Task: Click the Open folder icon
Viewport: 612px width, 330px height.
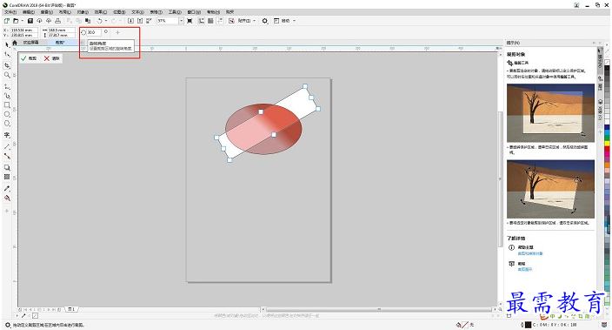Action: (x=16, y=21)
